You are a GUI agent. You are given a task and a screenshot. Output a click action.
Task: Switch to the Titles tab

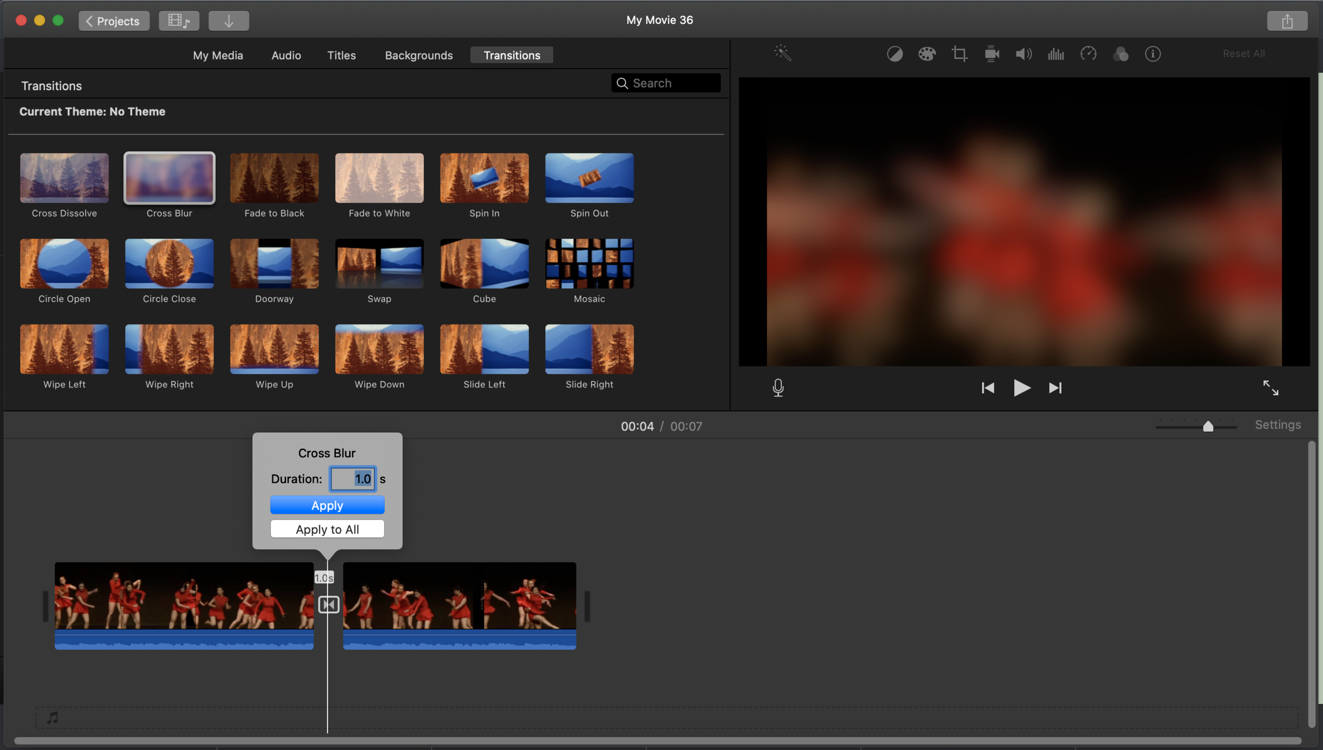(341, 55)
